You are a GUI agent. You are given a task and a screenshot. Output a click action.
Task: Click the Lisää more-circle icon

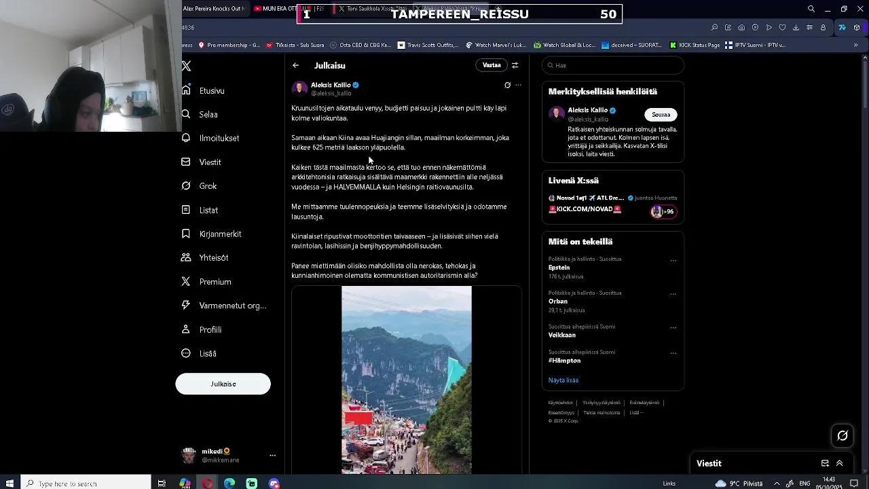(x=186, y=353)
